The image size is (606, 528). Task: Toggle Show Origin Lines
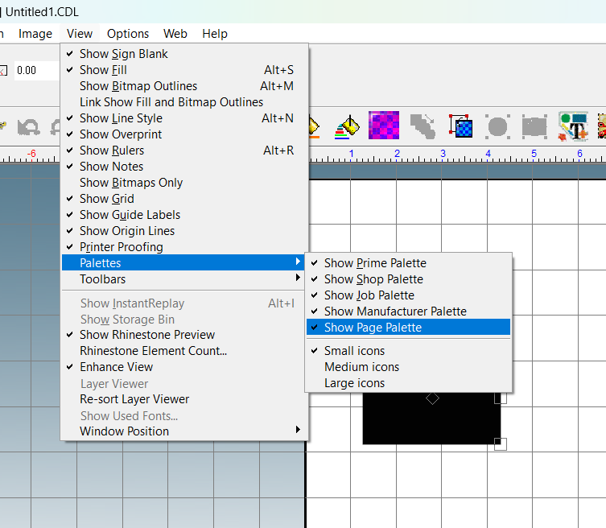tap(184, 231)
